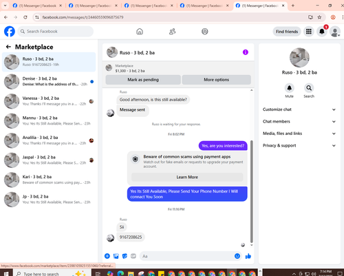The image size is (344, 276).
Task: Open Denise conversation in list
Action: click(49, 82)
